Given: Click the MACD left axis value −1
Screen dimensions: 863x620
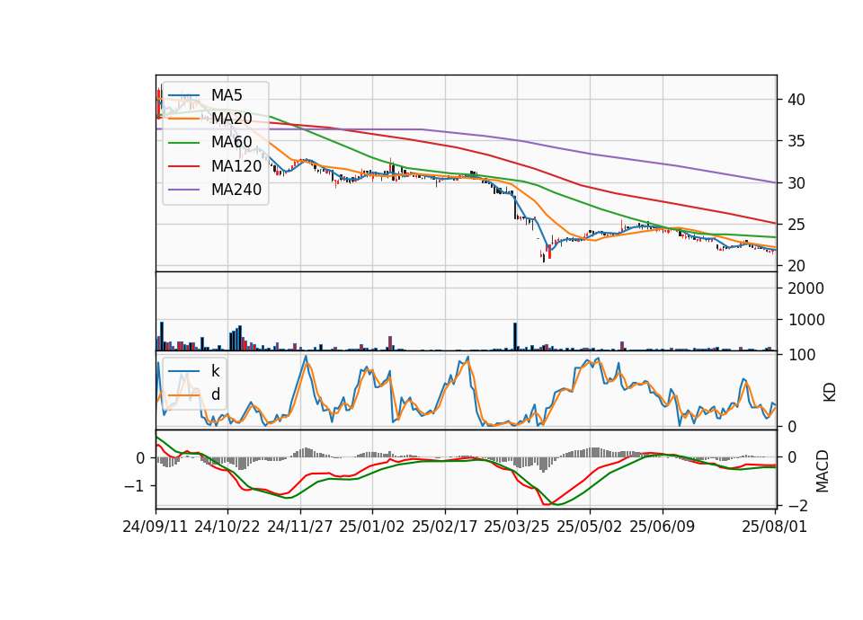Looking at the screenshot, I should [x=134, y=486].
